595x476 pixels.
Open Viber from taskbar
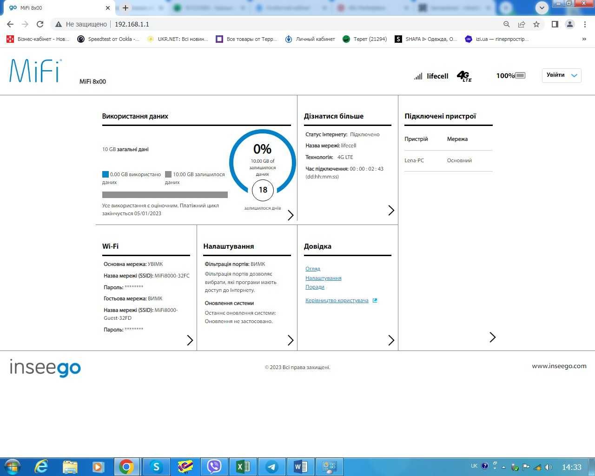click(x=214, y=467)
